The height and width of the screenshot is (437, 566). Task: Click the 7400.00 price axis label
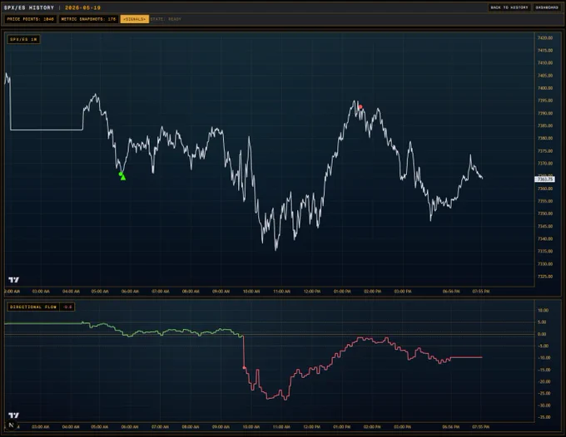pos(545,88)
